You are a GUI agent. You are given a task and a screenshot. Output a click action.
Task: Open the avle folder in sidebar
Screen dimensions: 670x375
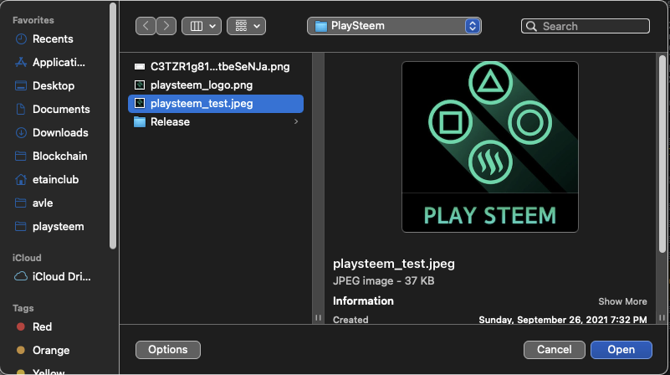coord(43,203)
